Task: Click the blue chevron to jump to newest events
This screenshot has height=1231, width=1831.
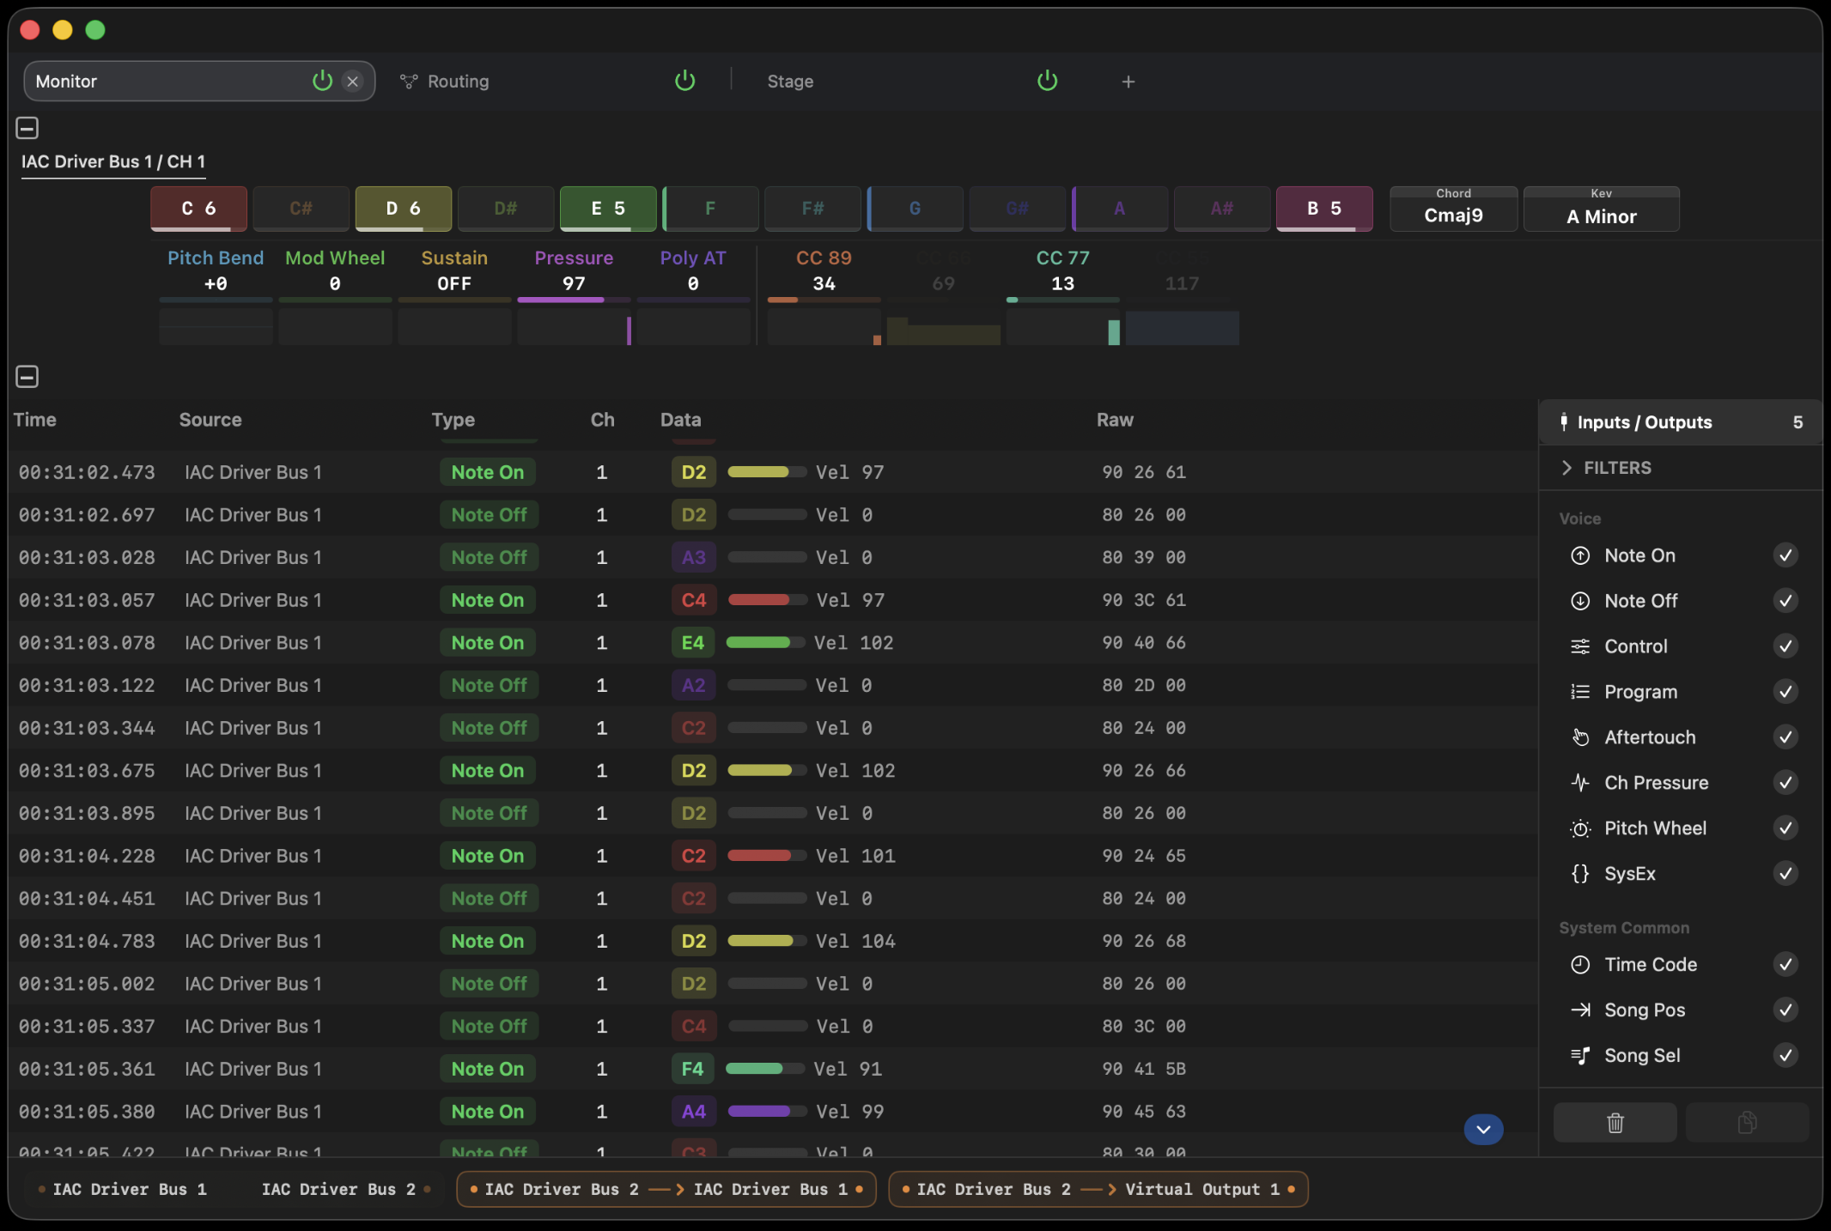Action: coord(1483,1130)
